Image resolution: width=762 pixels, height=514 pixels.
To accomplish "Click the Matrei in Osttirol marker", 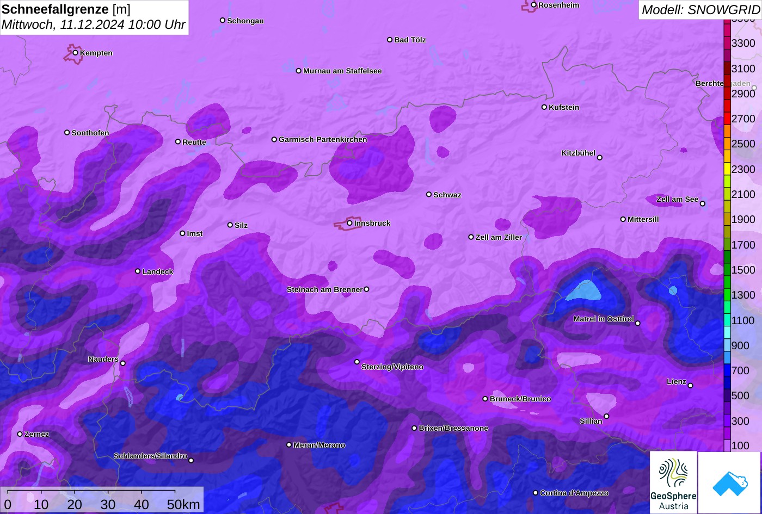I will [x=638, y=323].
